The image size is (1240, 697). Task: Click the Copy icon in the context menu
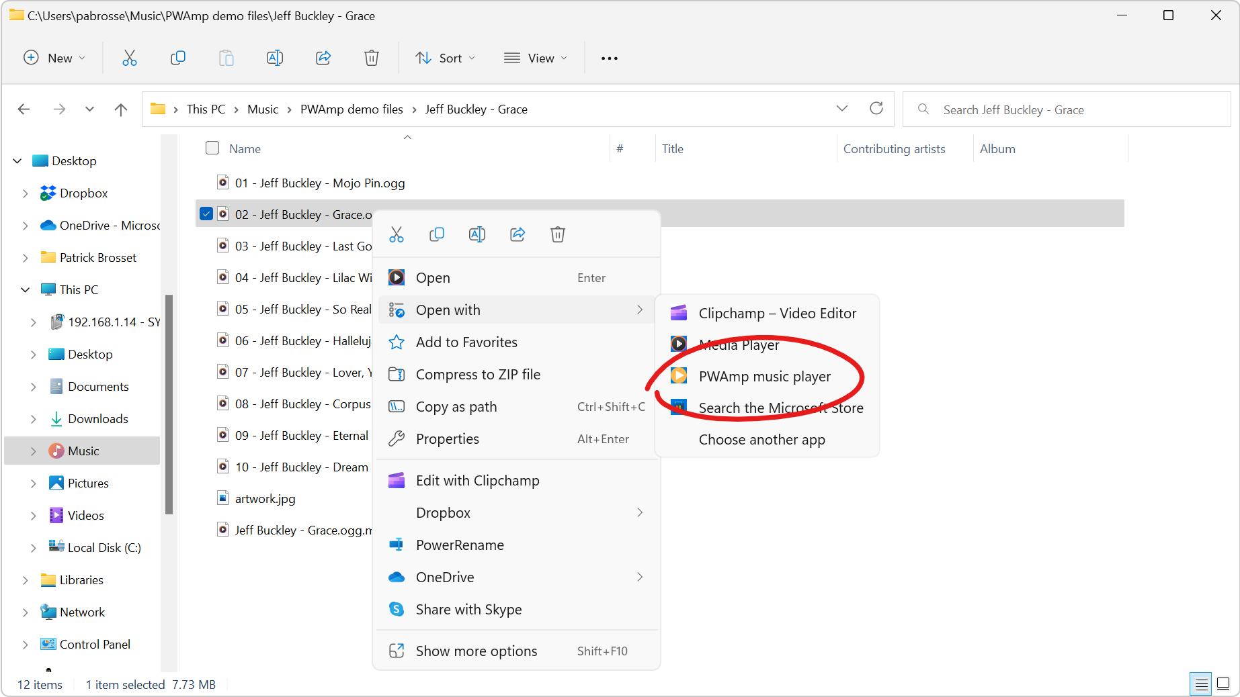[x=437, y=234]
